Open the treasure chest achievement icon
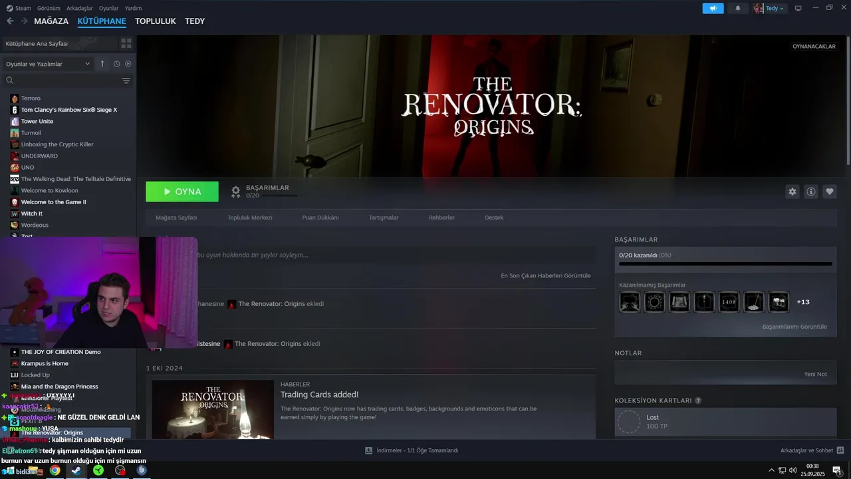851x479 pixels. pos(779,302)
